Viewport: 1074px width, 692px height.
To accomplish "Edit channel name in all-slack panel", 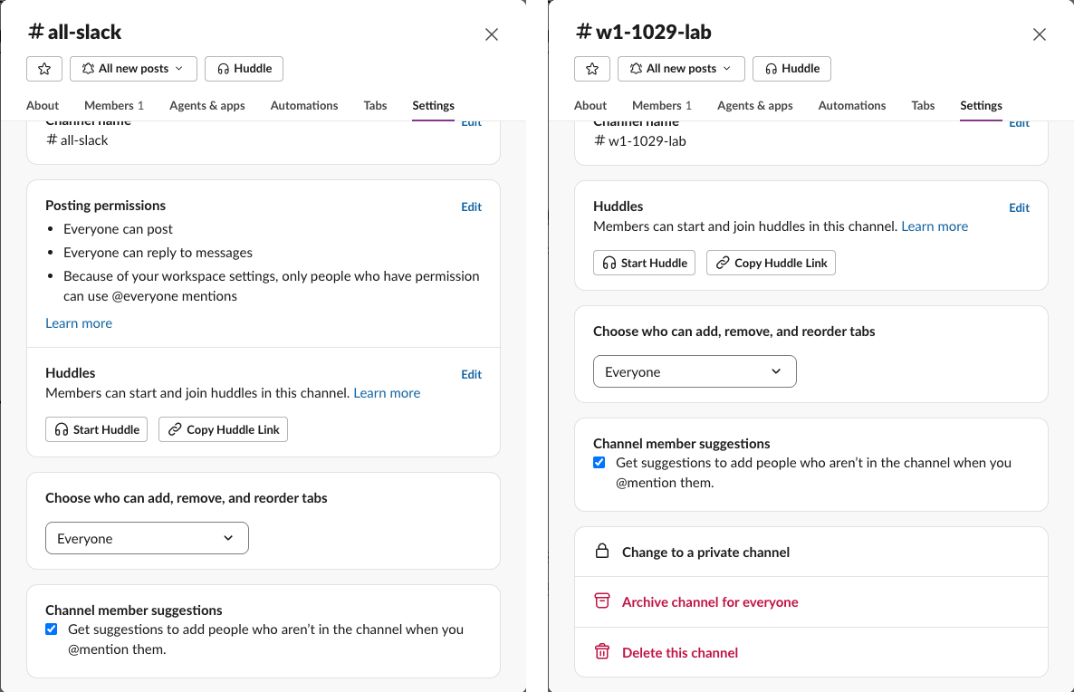I will (471, 123).
